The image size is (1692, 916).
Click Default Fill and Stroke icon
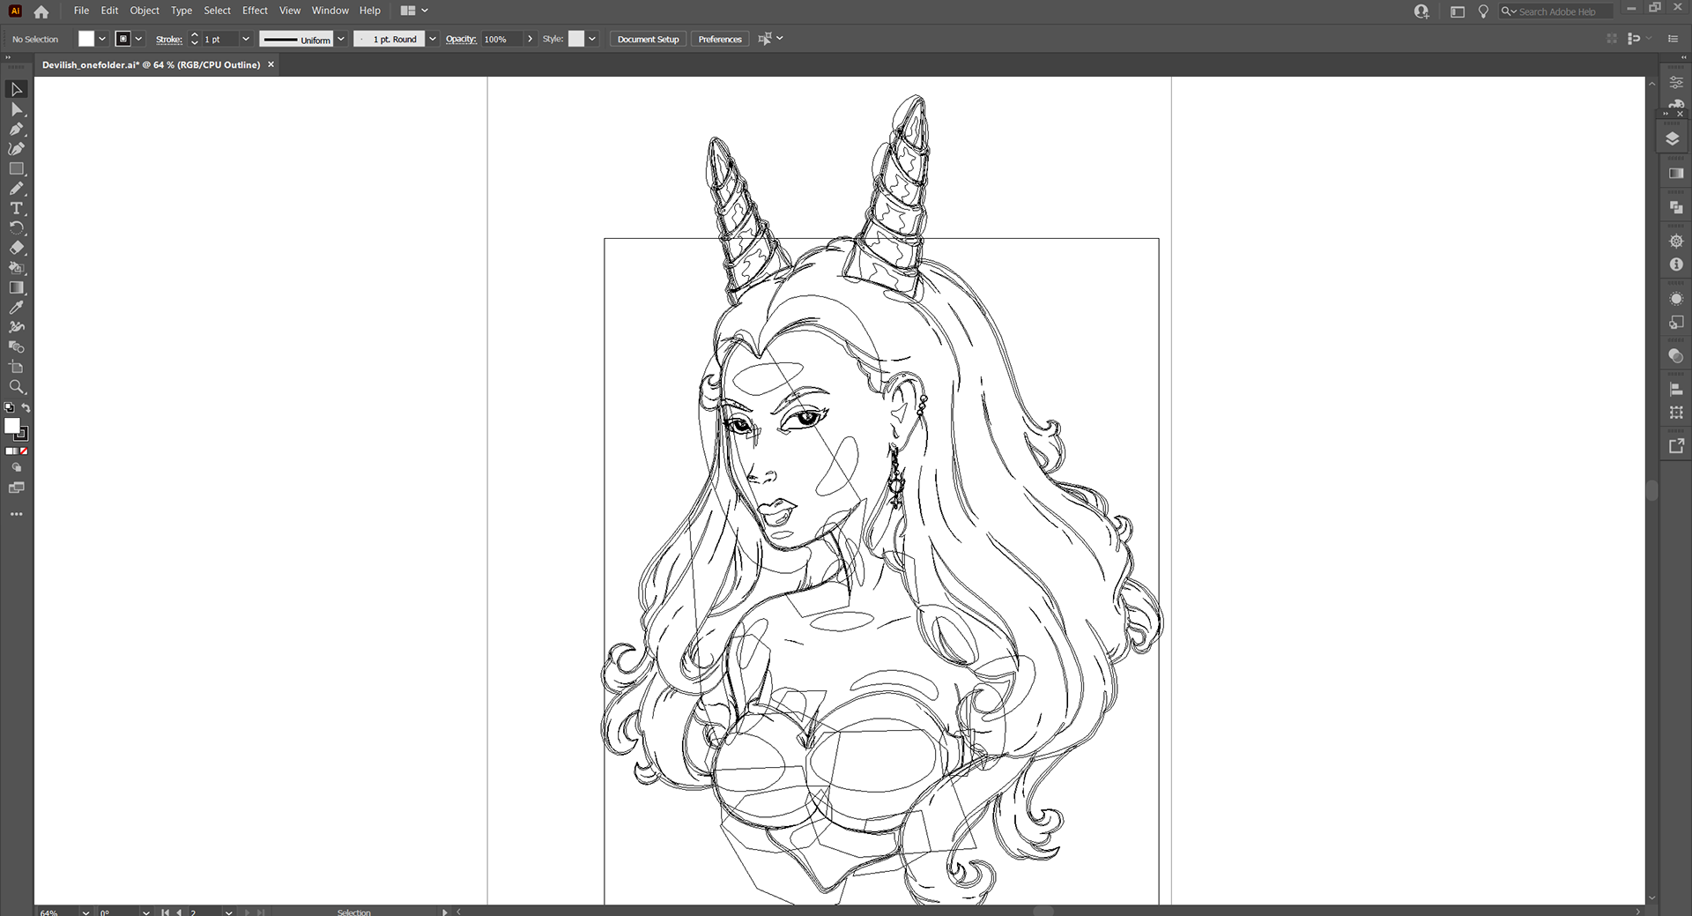(x=9, y=408)
